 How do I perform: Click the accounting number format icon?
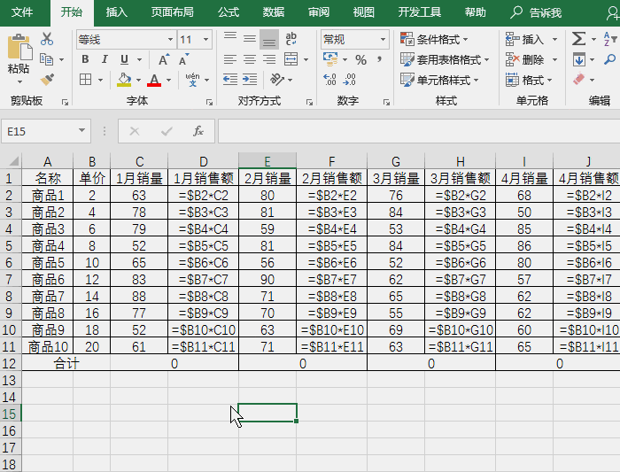tap(330, 59)
